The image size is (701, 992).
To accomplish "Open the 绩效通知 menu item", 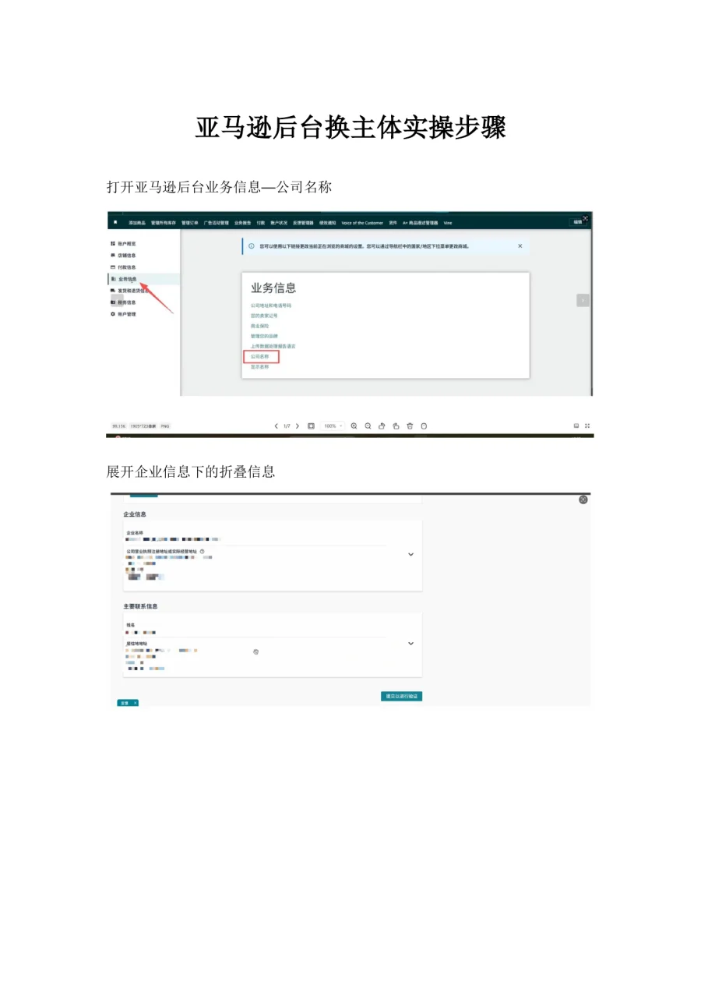I will [327, 222].
